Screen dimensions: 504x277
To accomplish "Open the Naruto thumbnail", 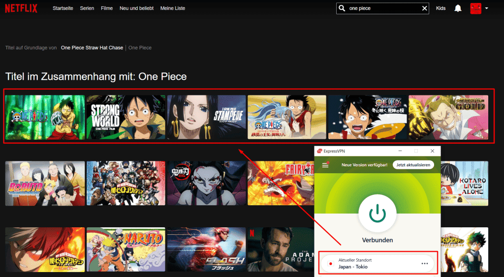I will [126, 249].
